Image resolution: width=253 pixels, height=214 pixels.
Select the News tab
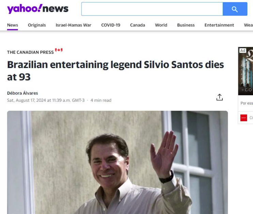click(x=12, y=25)
